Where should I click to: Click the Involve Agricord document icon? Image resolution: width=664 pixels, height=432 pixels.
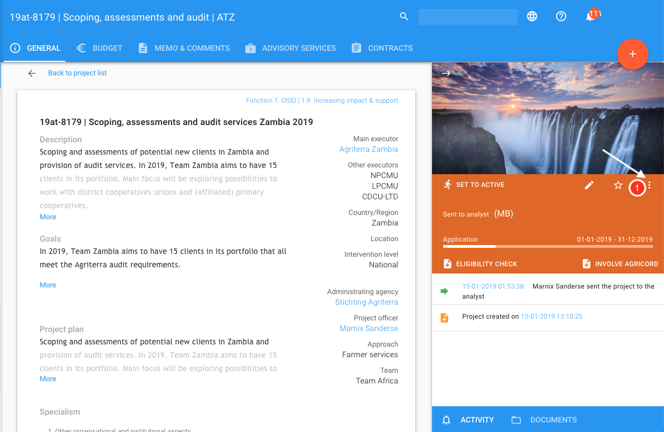[586, 264]
